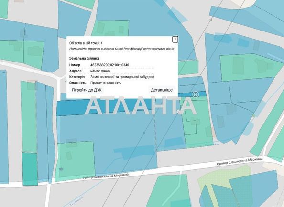Click the 'немає даних' address value

(x=100, y=71)
